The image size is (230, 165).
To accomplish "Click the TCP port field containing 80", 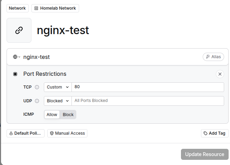I will point(147,87).
